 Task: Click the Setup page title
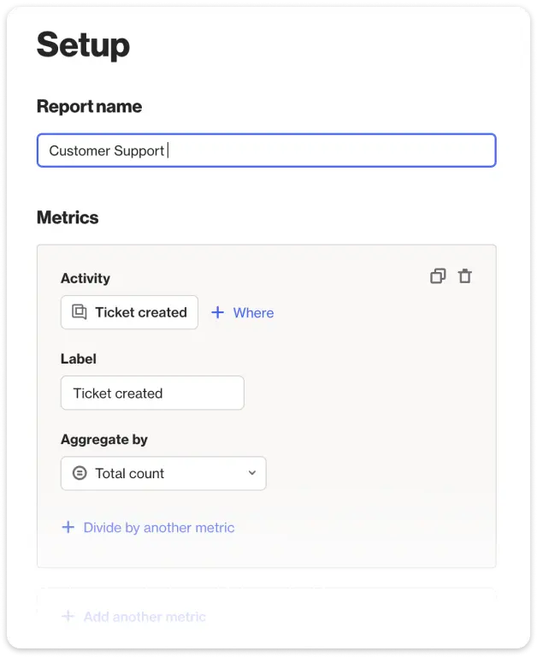pos(83,45)
